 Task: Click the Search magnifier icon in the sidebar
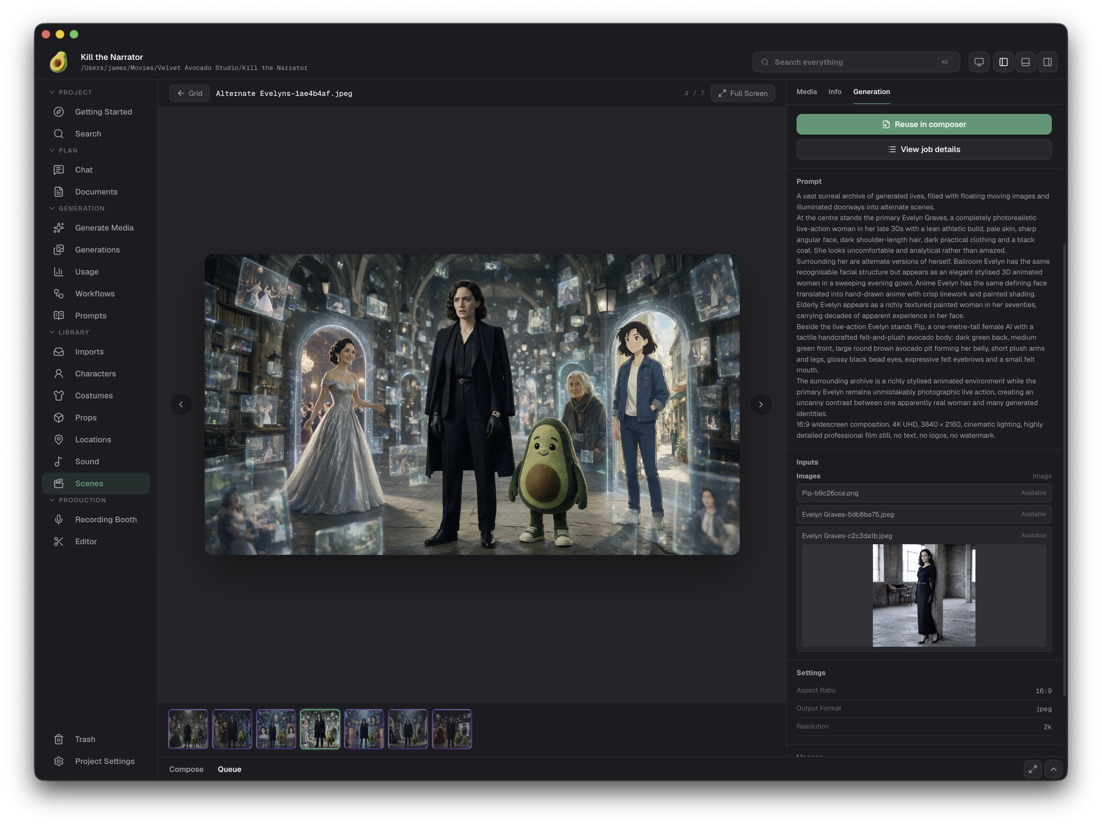[x=59, y=134]
